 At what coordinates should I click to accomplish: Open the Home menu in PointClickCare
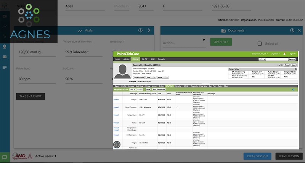click(x=118, y=59)
